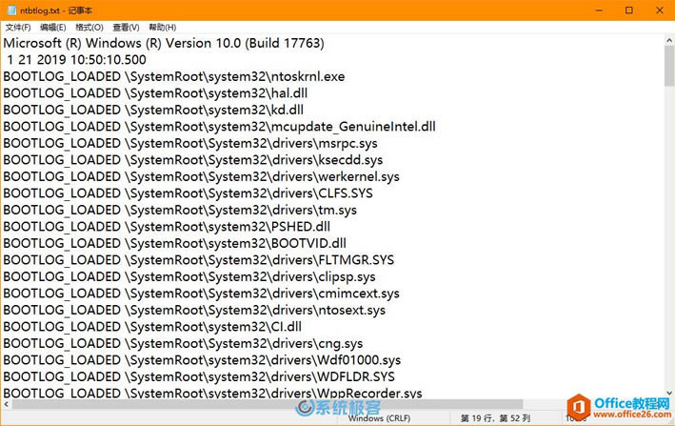Open the 帮助(H) menu
The height and width of the screenshot is (426, 675).
tap(162, 28)
